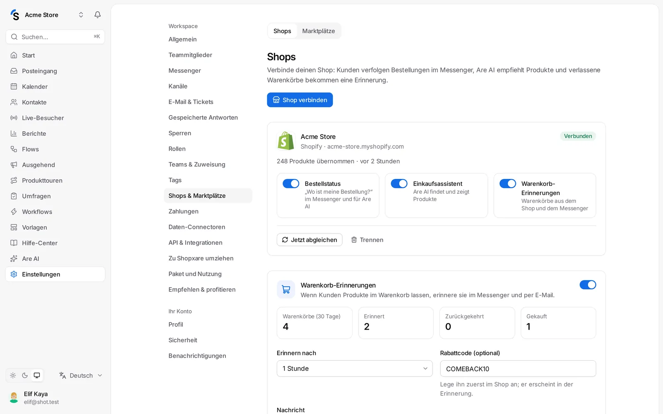
Task: Switch to the dark moon theme
Action: [x=25, y=375]
